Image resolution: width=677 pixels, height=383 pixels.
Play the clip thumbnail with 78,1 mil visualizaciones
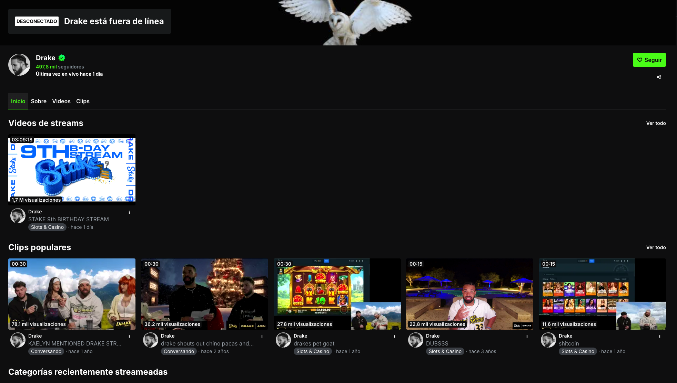point(72,294)
